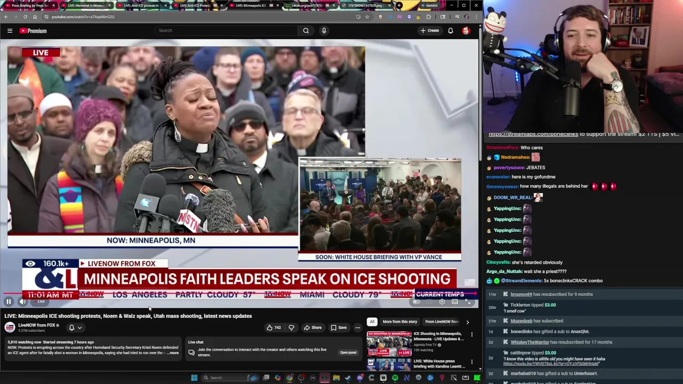This screenshot has height=384, width=683.
Task: Jump to Live in video player
Action: 40,301
